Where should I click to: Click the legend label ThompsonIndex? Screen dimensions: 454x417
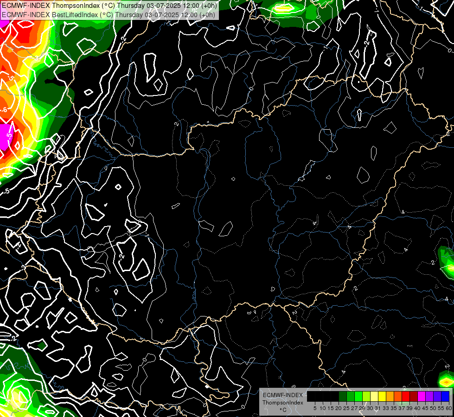pos(283,403)
